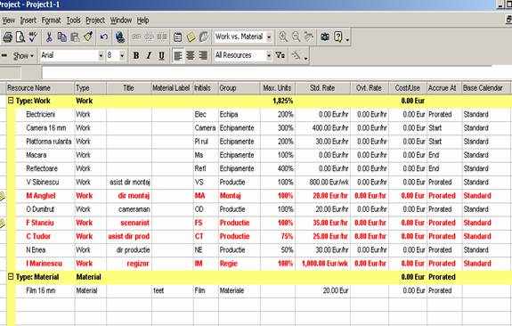This screenshot has height=326, width=512.
Task: Set Center alignment
Action: 191,55
